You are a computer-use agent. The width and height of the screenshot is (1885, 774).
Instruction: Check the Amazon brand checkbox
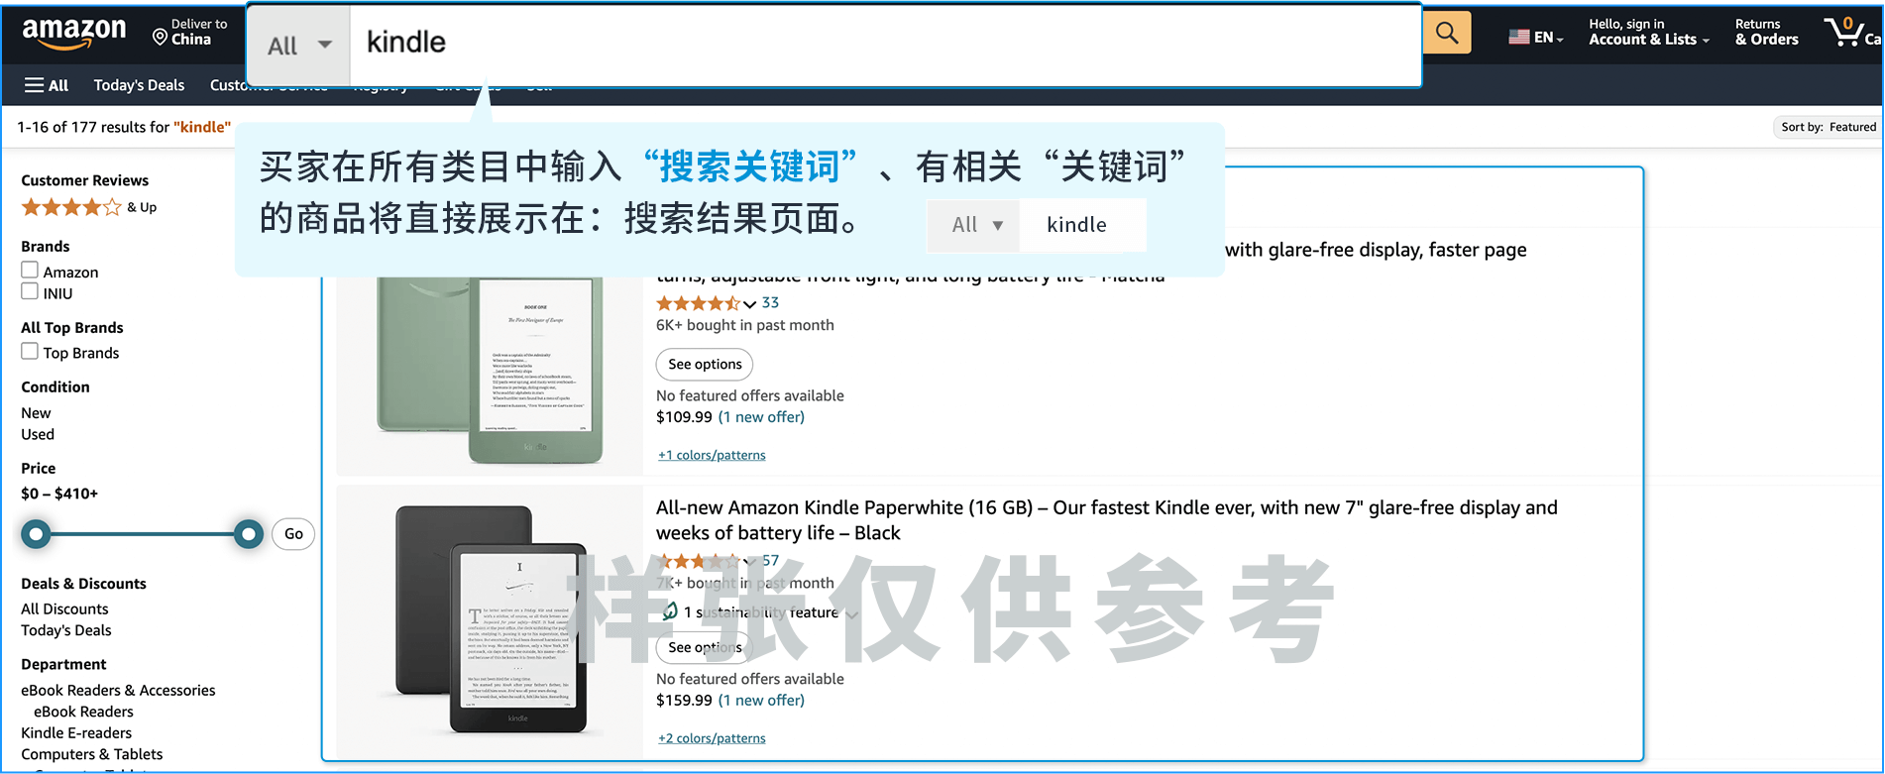point(30,271)
